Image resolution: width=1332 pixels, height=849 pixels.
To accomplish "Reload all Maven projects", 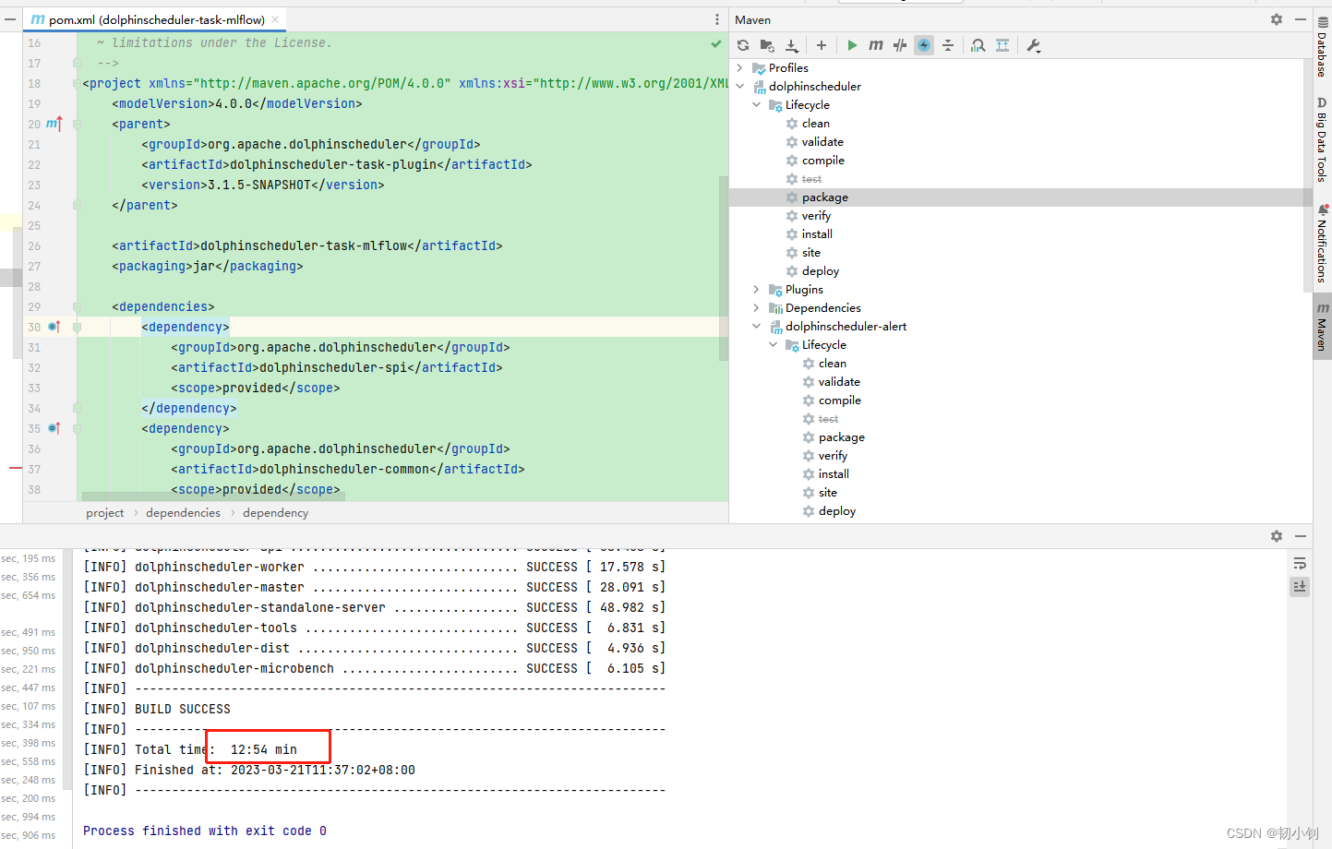I will [742, 44].
